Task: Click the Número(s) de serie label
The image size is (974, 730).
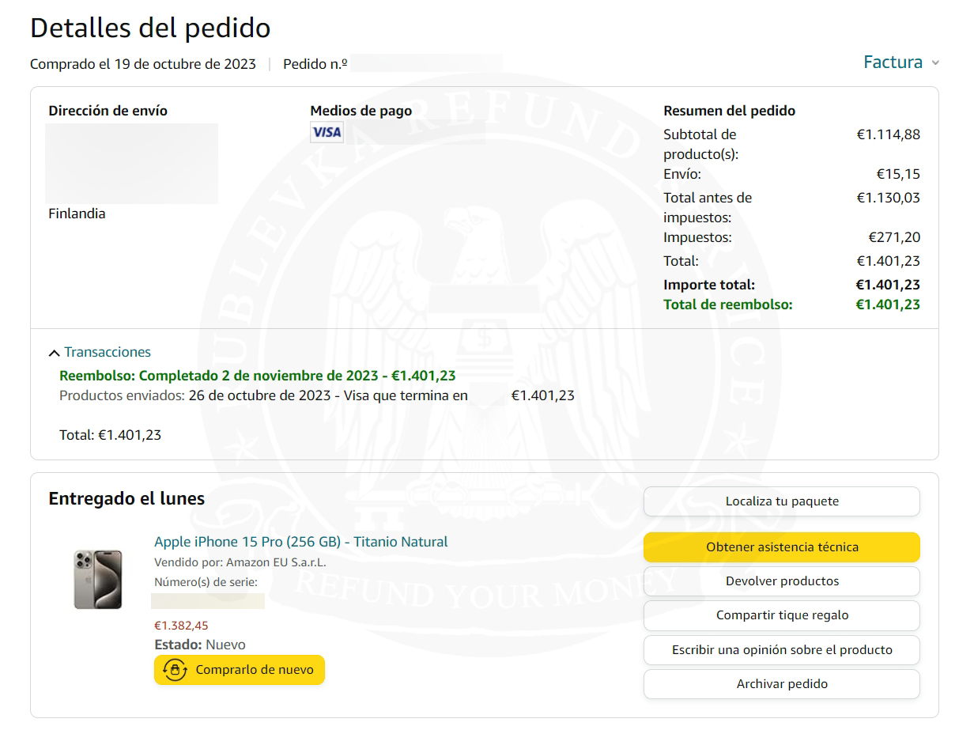Action: tap(206, 582)
